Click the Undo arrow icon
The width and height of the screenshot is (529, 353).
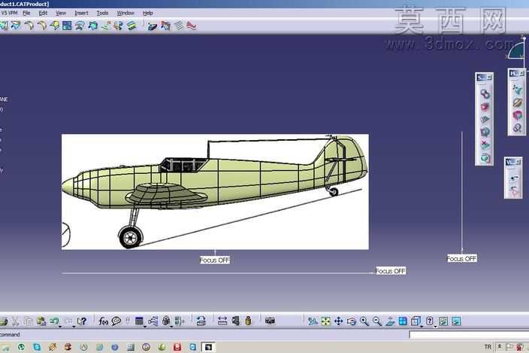pyautogui.click(x=54, y=321)
